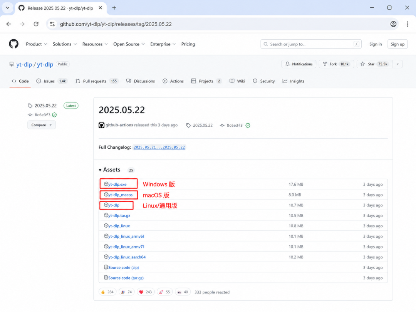This screenshot has height=312, width=416.
Task: Switch to the Pull requests tab
Action: [x=96, y=81]
